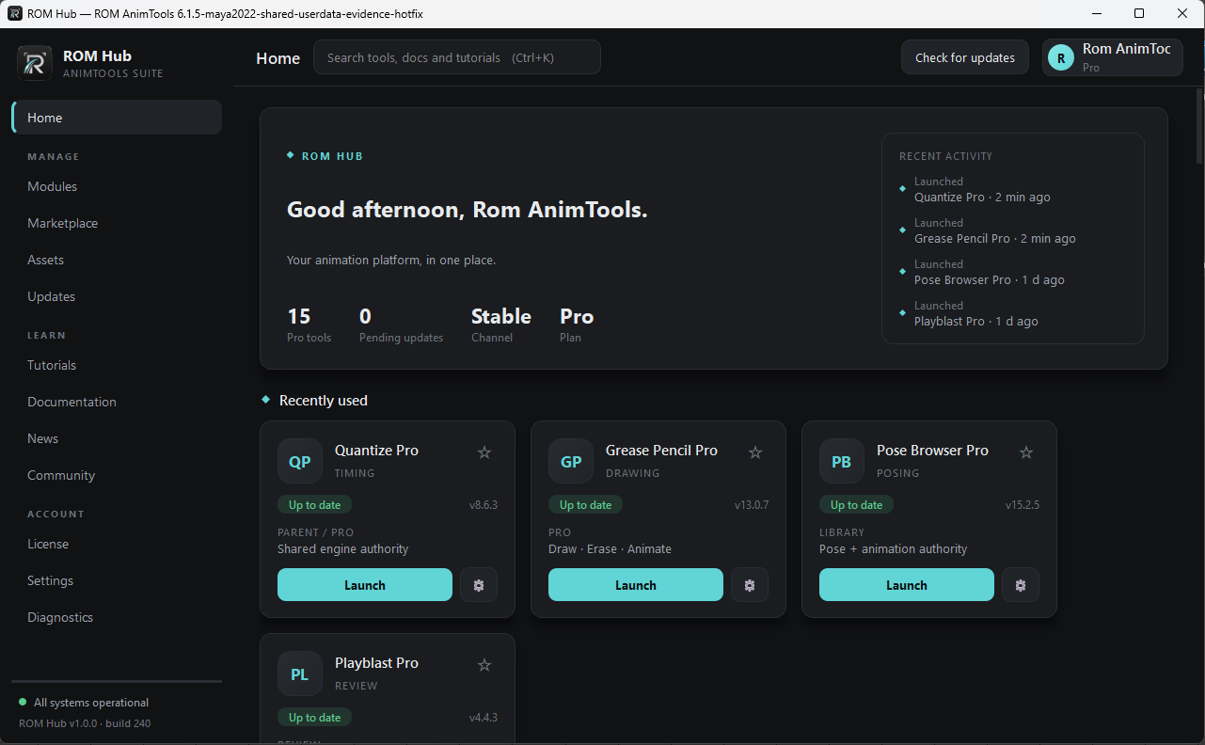Open the Quantize Pro QP tile icon

(300, 462)
